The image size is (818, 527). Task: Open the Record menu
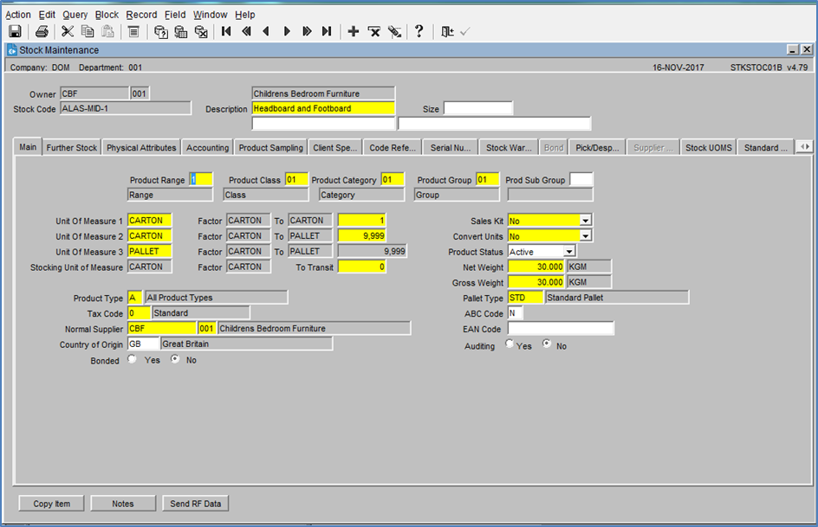141,15
